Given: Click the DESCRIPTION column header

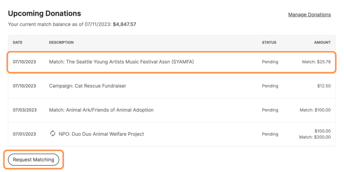Looking at the screenshot, I should coord(61,42).
